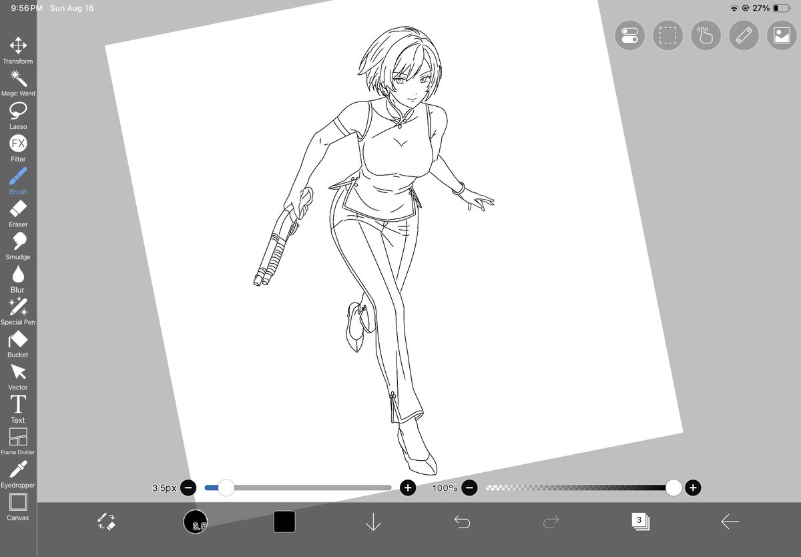Open the material image button

pyautogui.click(x=782, y=35)
